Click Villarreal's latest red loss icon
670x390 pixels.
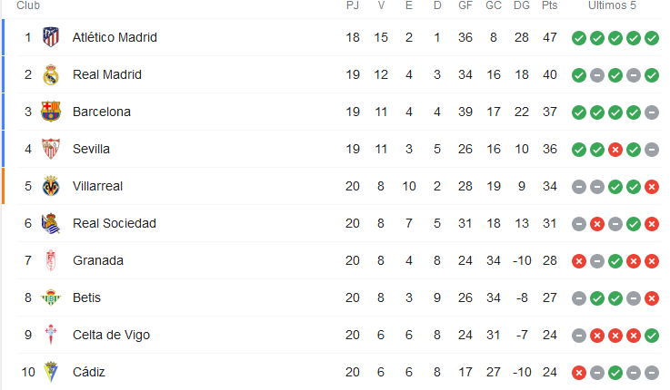652,187
